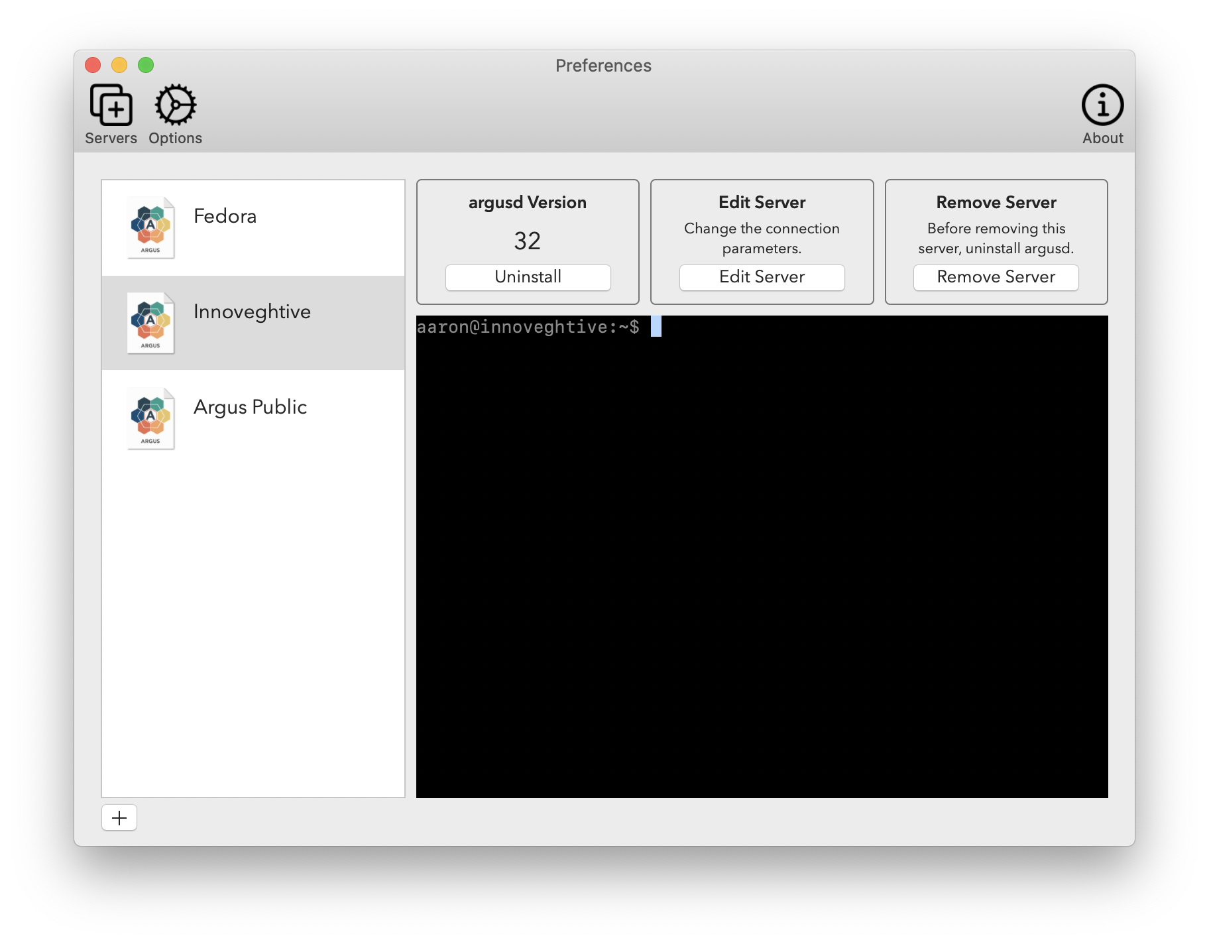The image size is (1209, 944).
Task: Click the argusd version number 32
Action: (528, 241)
